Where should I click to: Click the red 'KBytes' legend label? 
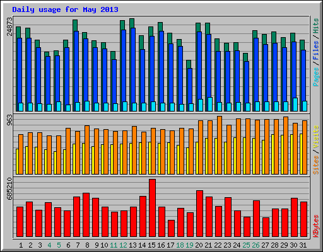316,226
